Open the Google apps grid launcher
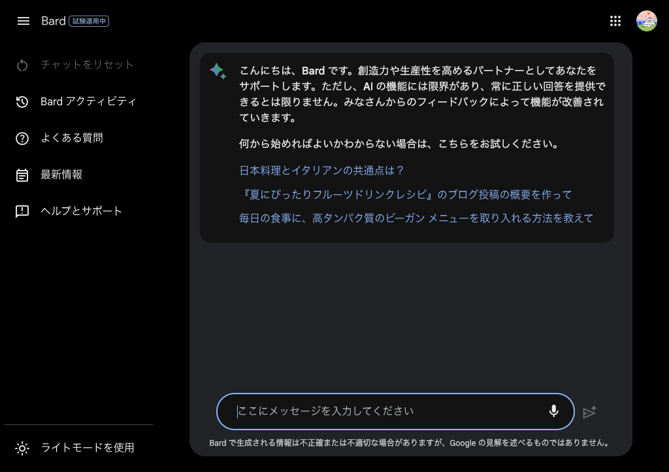This screenshot has width=669, height=472. pyautogui.click(x=615, y=20)
